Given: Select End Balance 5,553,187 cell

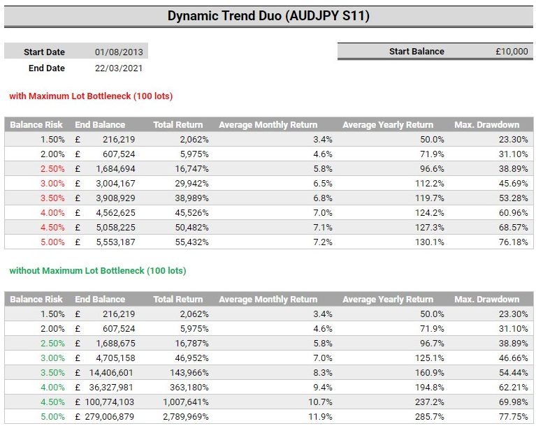Looking at the screenshot, I should point(115,242).
